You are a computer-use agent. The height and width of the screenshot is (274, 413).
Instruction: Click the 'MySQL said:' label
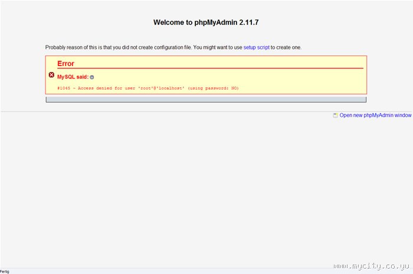click(73, 77)
